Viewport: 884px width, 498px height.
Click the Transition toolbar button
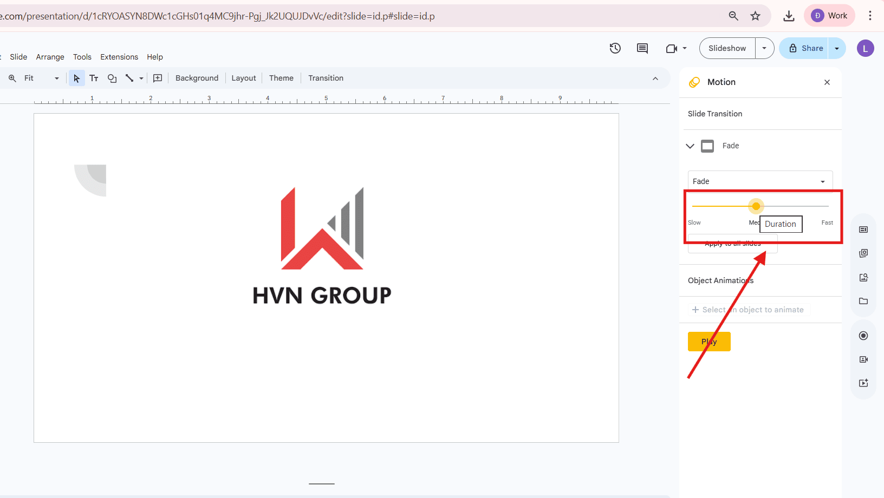point(326,78)
